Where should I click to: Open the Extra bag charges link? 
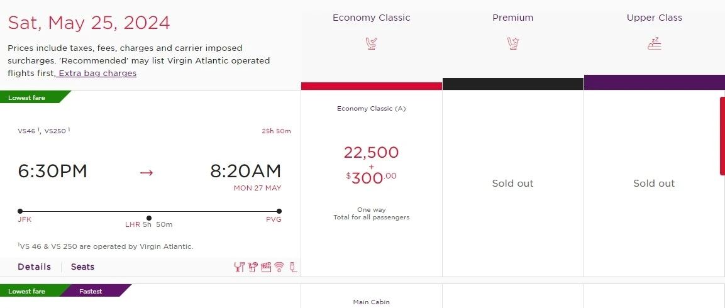(97, 73)
